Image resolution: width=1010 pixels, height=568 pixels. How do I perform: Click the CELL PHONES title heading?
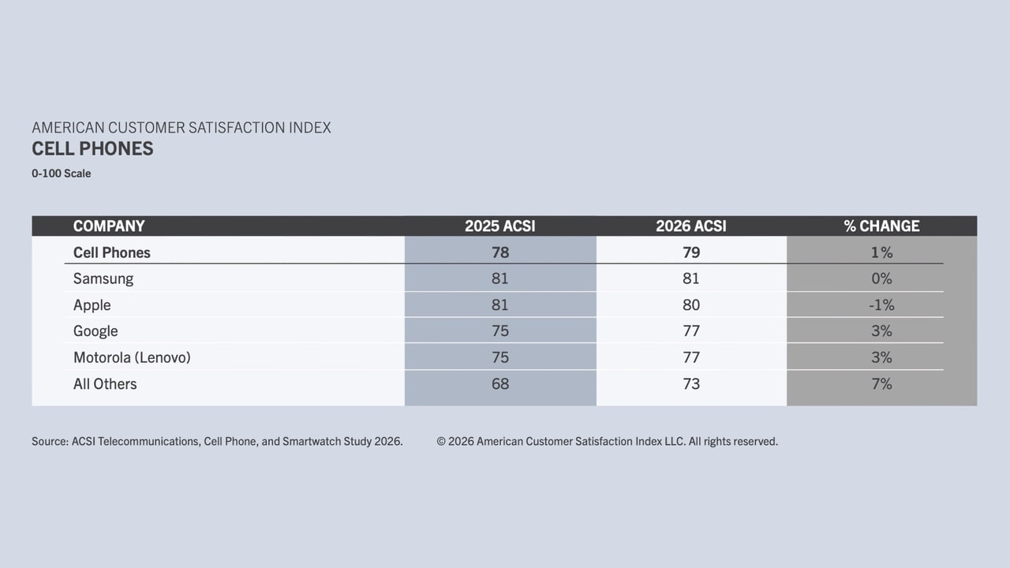tap(92, 149)
